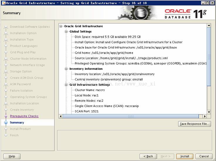Click Storage Option step in sidebar
Screen dimensions: 216x161
21,71
